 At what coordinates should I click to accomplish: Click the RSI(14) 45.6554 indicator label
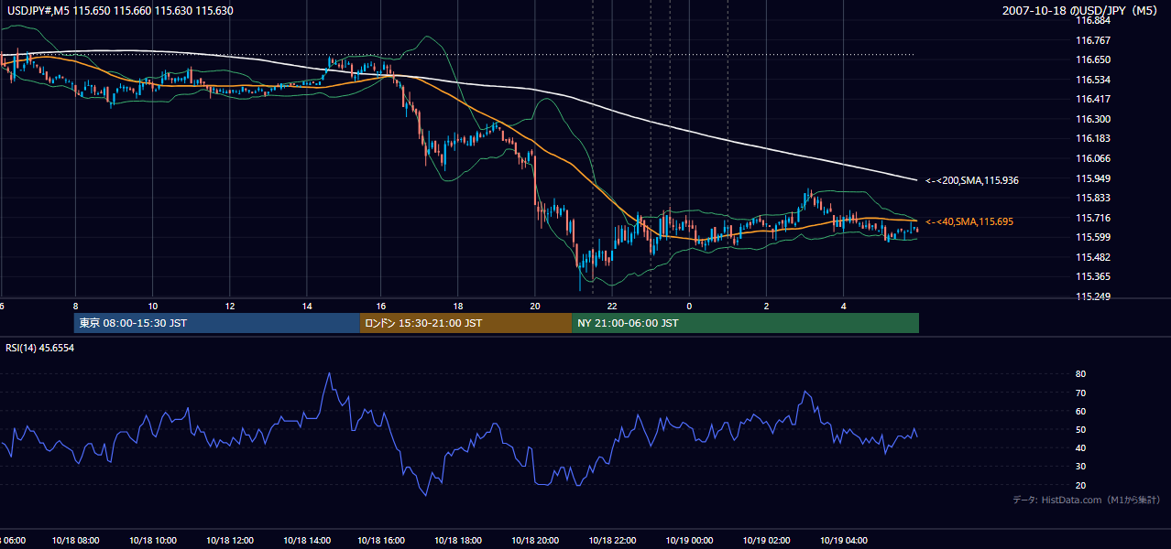point(40,349)
